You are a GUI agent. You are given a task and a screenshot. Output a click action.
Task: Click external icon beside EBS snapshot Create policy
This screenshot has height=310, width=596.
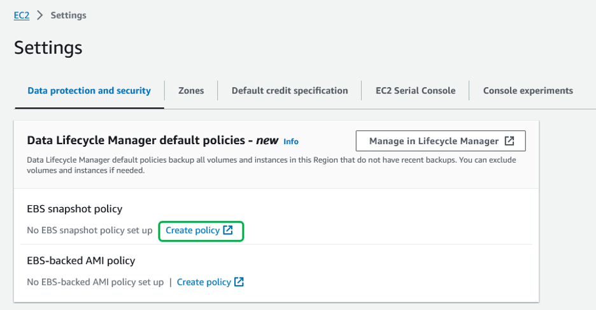[228, 230]
